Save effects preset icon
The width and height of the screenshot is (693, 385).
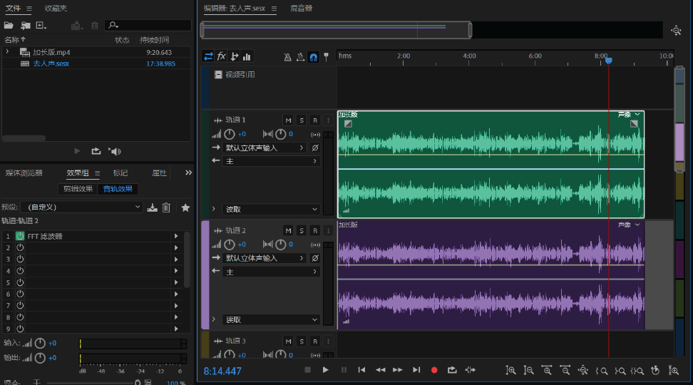pyautogui.click(x=152, y=207)
